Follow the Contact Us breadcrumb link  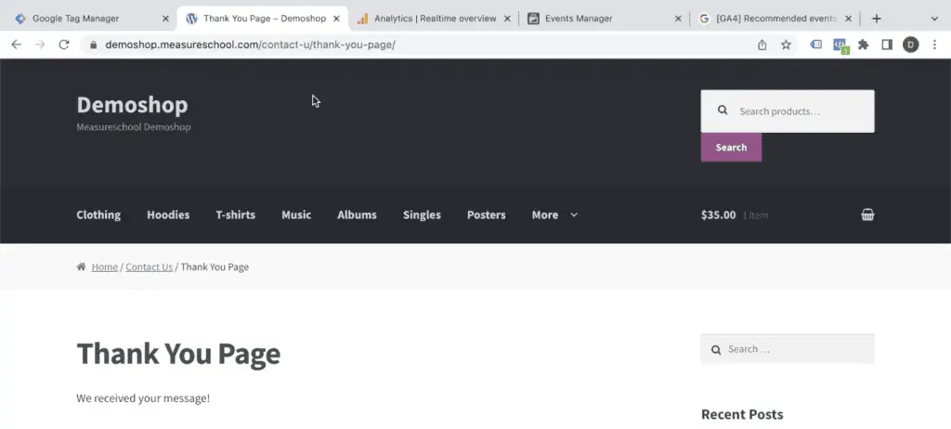pyautogui.click(x=150, y=267)
